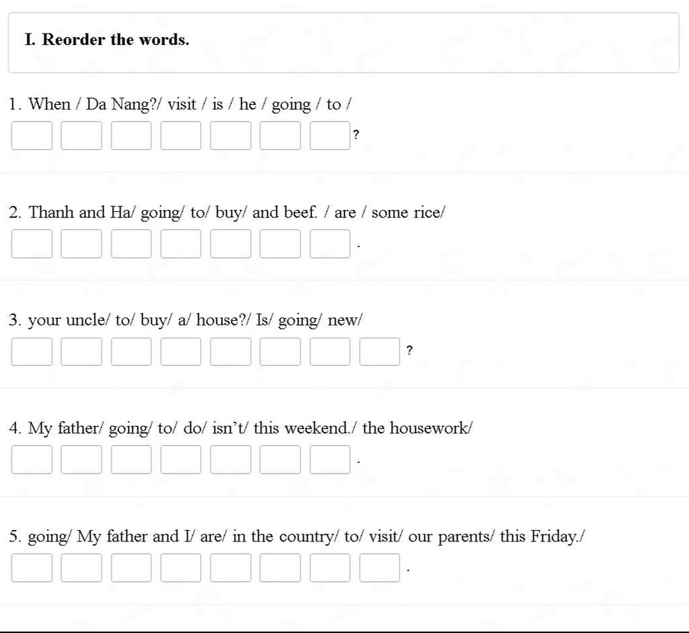The image size is (689, 633).
Task: Click the Reorder the words heading
Action: 107,40
